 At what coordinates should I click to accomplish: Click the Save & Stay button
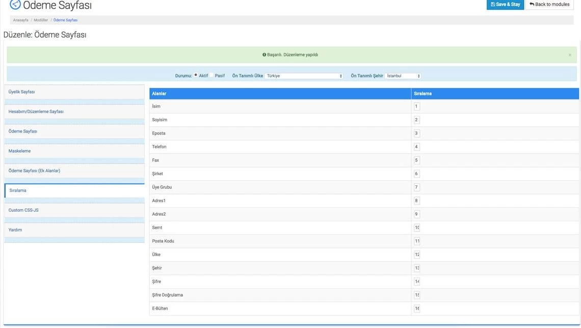[505, 4]
